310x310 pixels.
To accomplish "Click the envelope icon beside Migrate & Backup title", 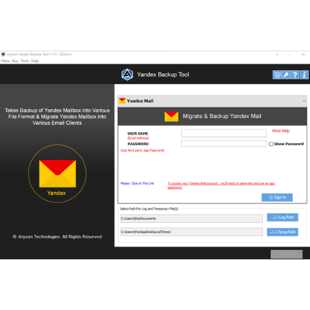I will pos(171,117).
